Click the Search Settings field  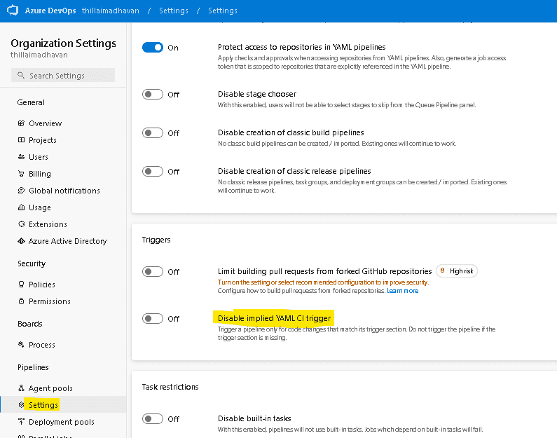click(63, 75)
